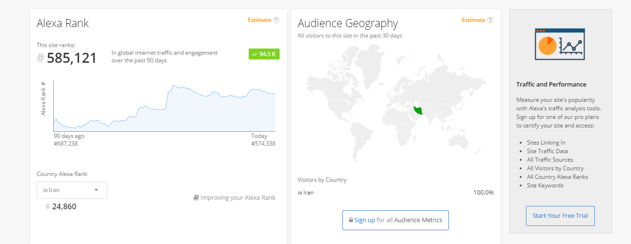Click the All Country Alexa Ranks list item
The width and height of the screenshot is (631, 244).
pos(557,177)
